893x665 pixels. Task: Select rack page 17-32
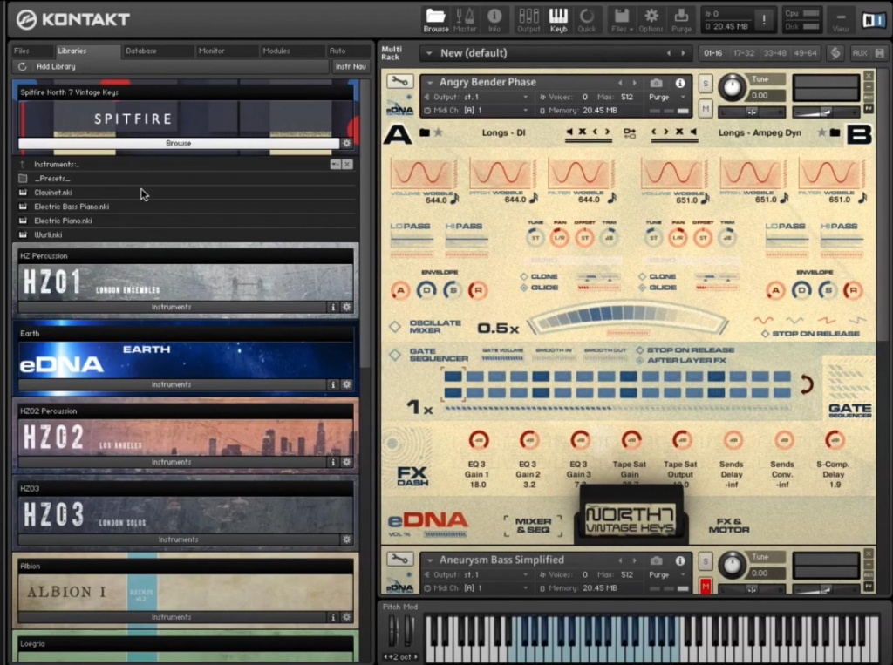tap(743, 53)
